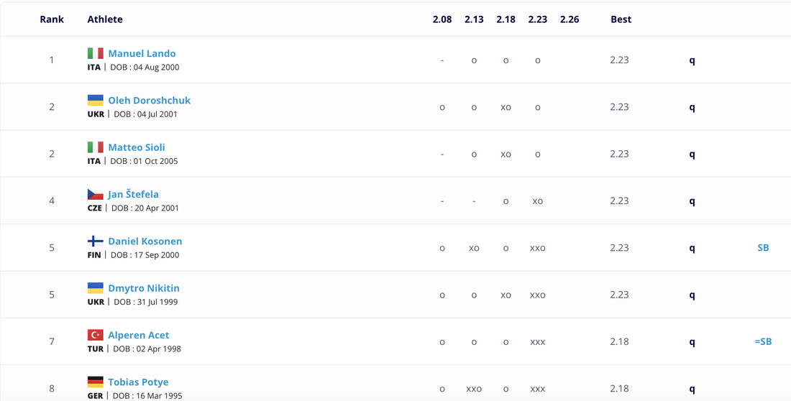This screenshot has height=401, width=791.
Task: Visit Alperen Acet's profile link
Action: 139,335
